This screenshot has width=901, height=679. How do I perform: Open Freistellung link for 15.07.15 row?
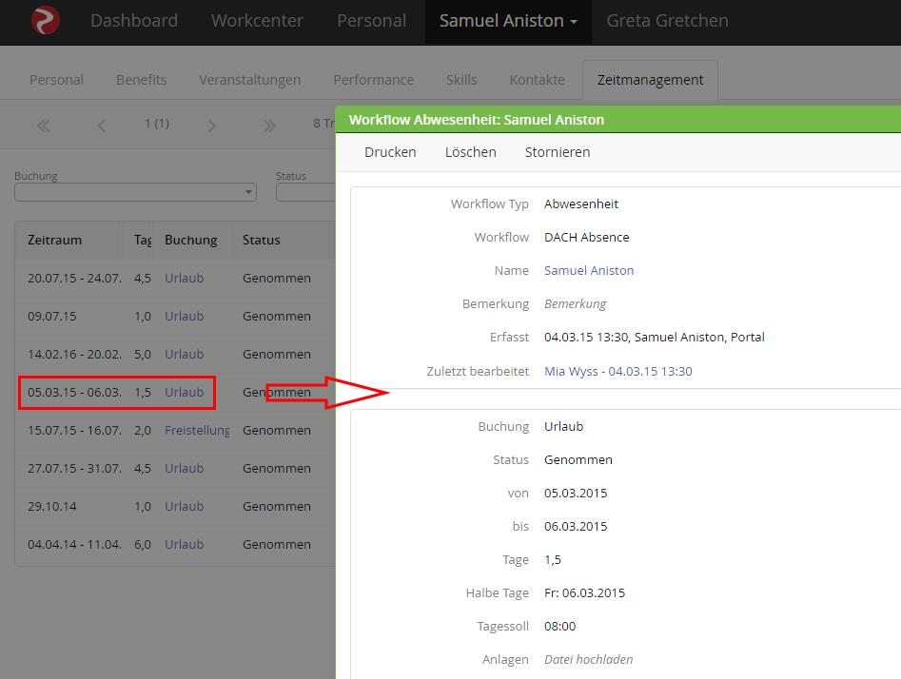click(197, 430)
